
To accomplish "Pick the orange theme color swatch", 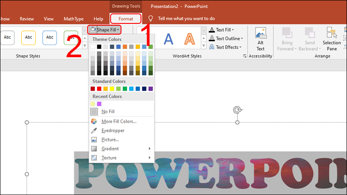I will 125,47.
